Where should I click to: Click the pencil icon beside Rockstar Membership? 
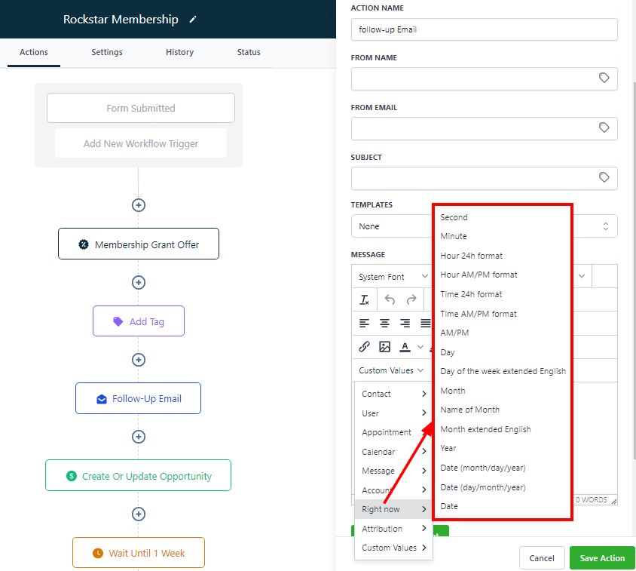tap(193, 20)
